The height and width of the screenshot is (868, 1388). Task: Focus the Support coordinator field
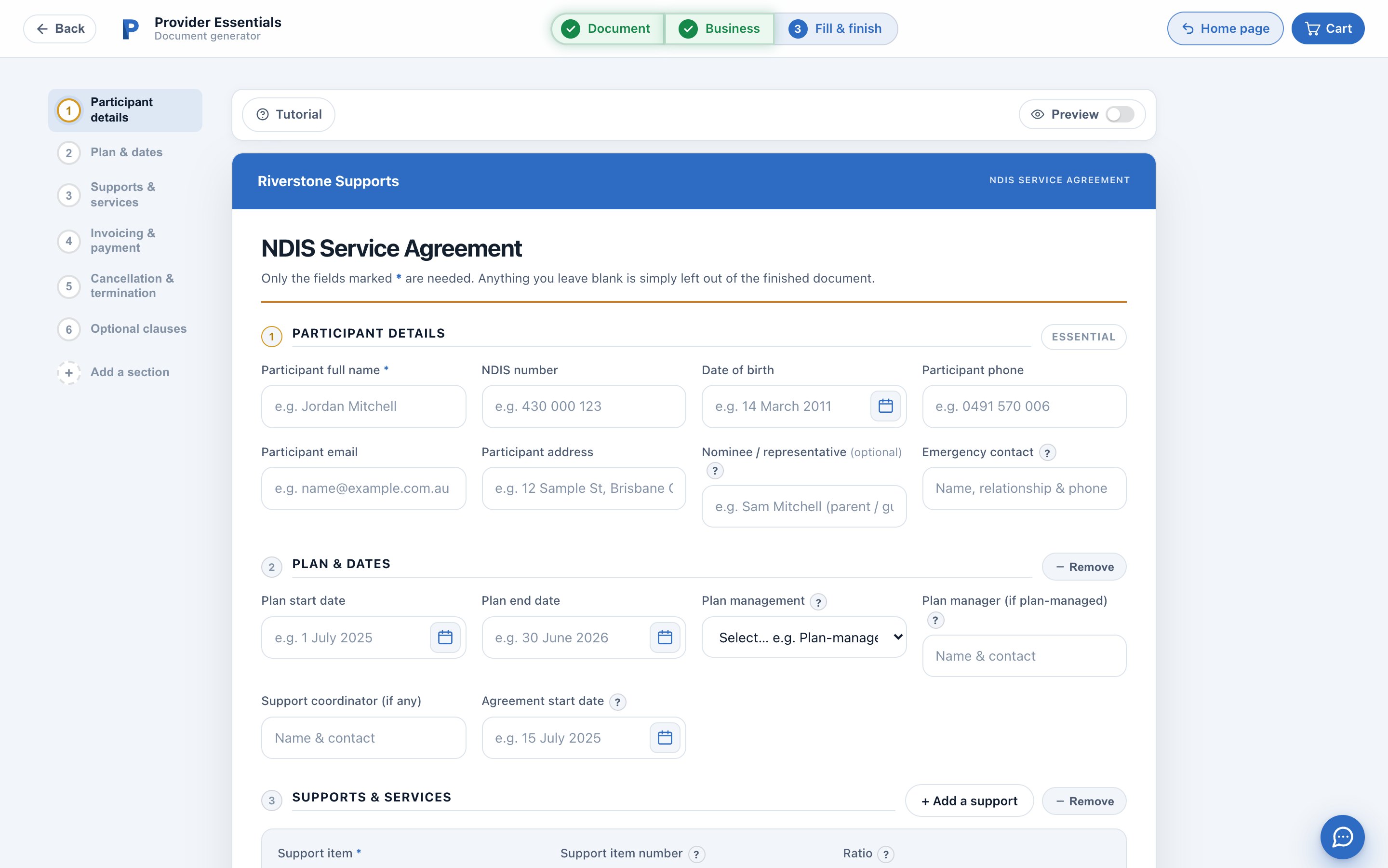364,738
